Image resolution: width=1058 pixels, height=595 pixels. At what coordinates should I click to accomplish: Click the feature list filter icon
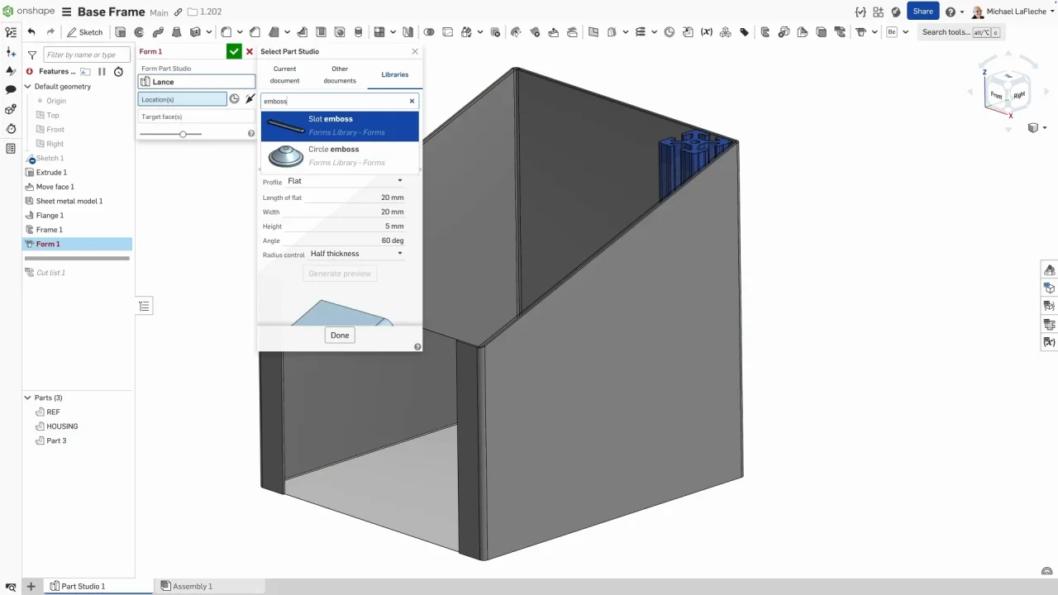[31, 55]
